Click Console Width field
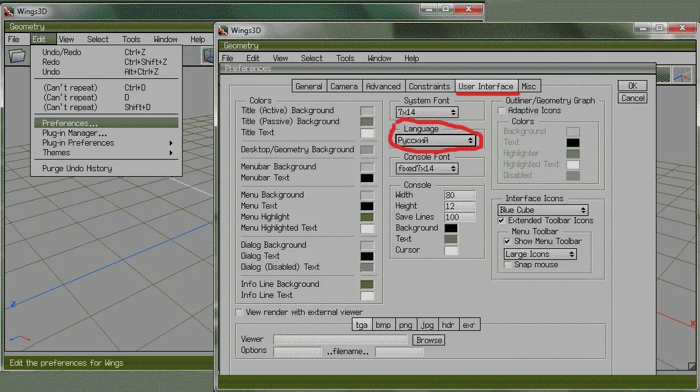This screenshot has width=700, height=392. [x=460, y=195]
